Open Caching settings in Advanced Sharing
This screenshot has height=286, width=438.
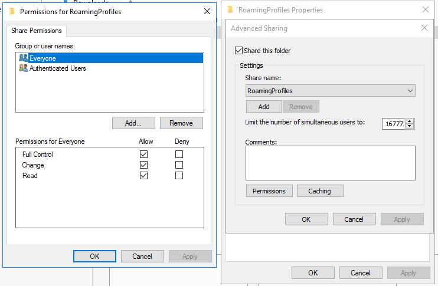[x=320, y=191]
